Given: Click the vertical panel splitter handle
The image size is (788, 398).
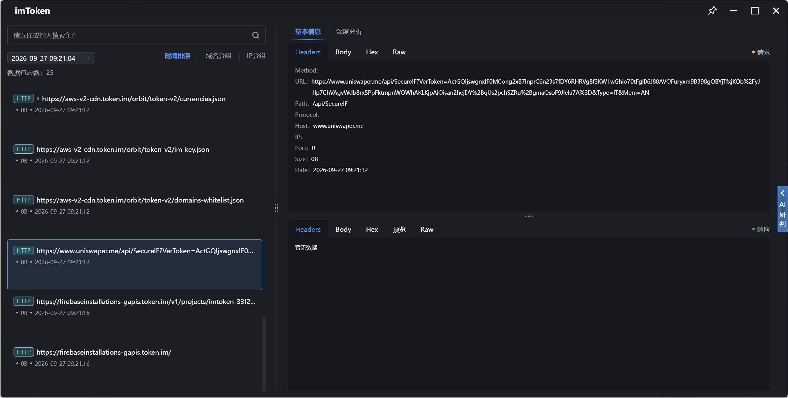Looking at the screenshot, I should tap(277, 208).
